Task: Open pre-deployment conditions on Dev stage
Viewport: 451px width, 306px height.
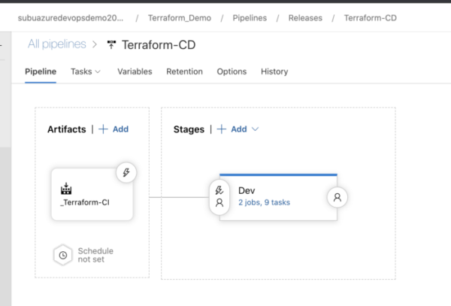Action: click(219, 196)
